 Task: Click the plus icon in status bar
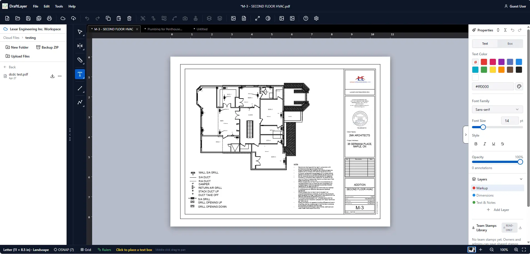coord(481,250)
